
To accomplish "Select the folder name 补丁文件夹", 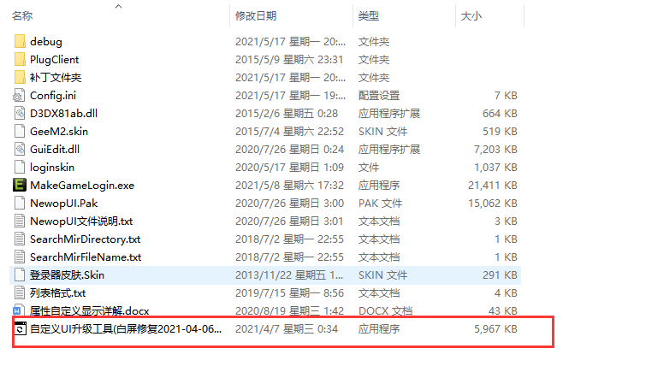I will click(x=56, y=78).
